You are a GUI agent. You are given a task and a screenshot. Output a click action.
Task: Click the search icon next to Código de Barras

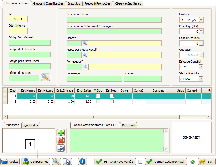pos(45,77)
